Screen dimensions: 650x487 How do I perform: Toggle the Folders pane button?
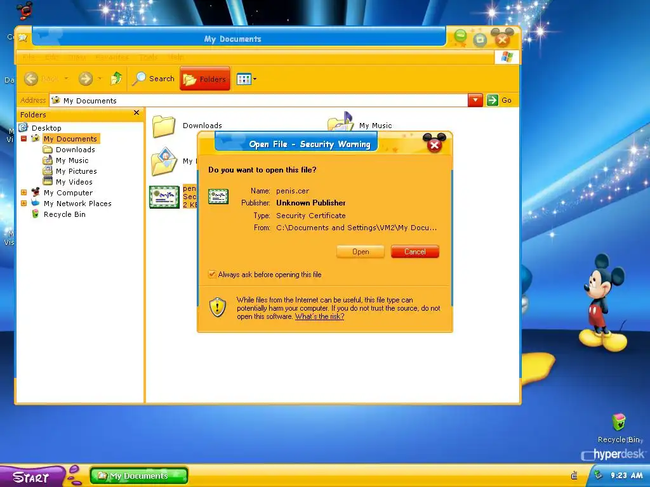[x=205, y=79]
